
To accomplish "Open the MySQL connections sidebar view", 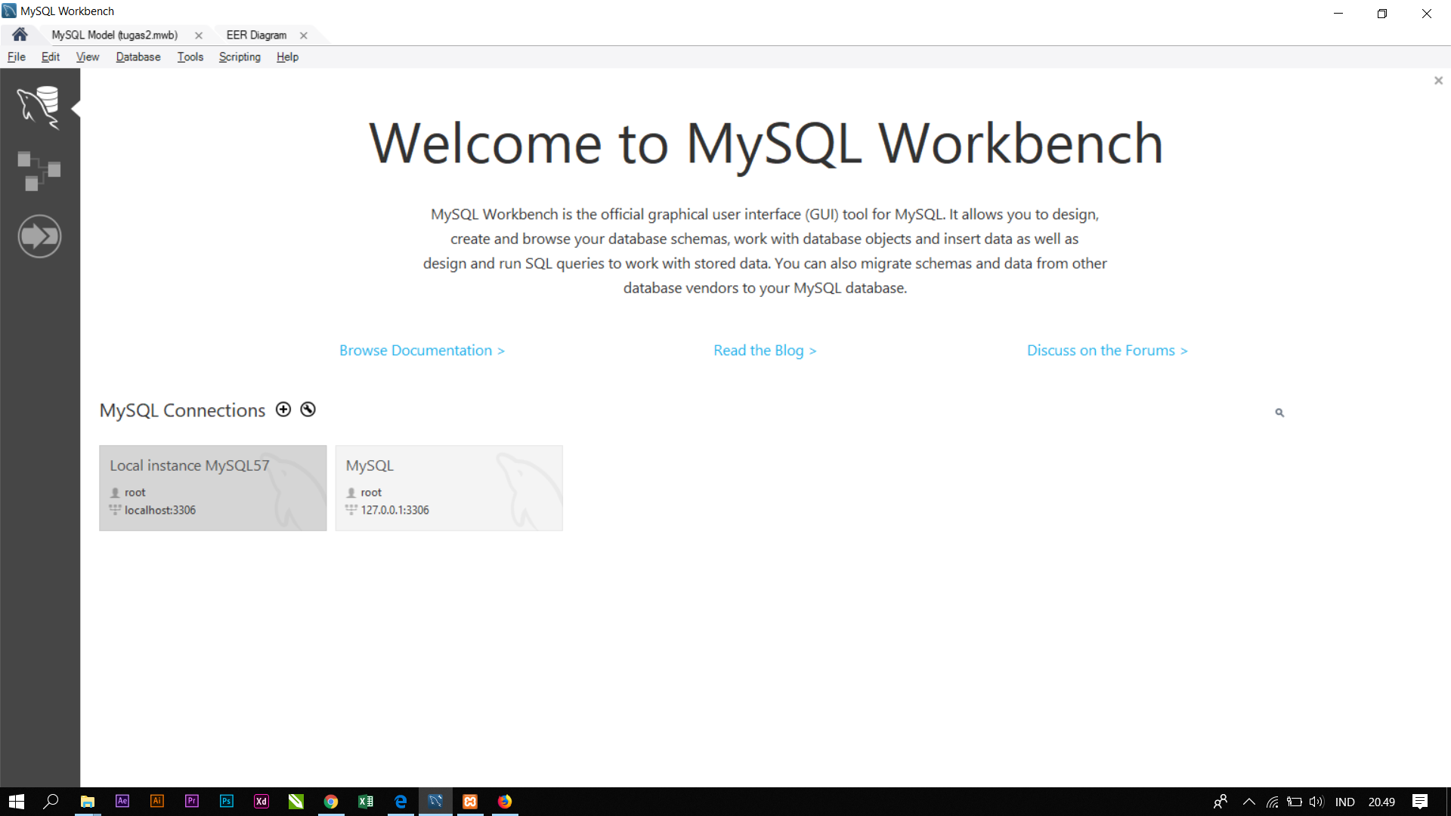I will point(39,107).
